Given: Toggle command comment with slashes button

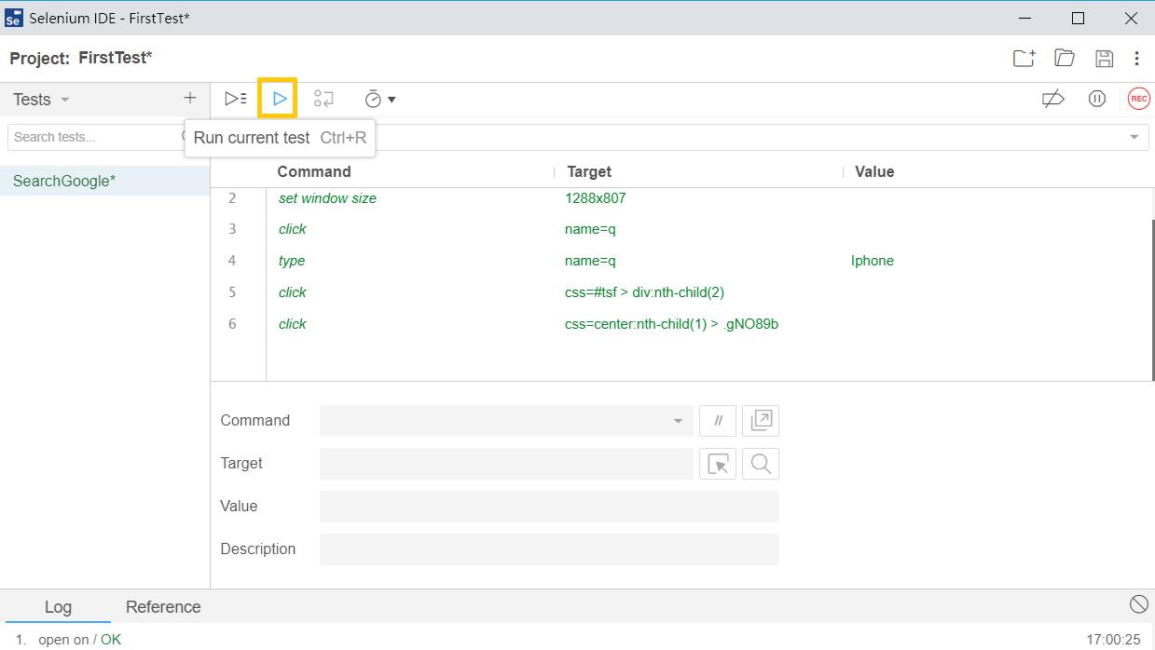Looking at the screenshot, I should click(x=718, y=421).
